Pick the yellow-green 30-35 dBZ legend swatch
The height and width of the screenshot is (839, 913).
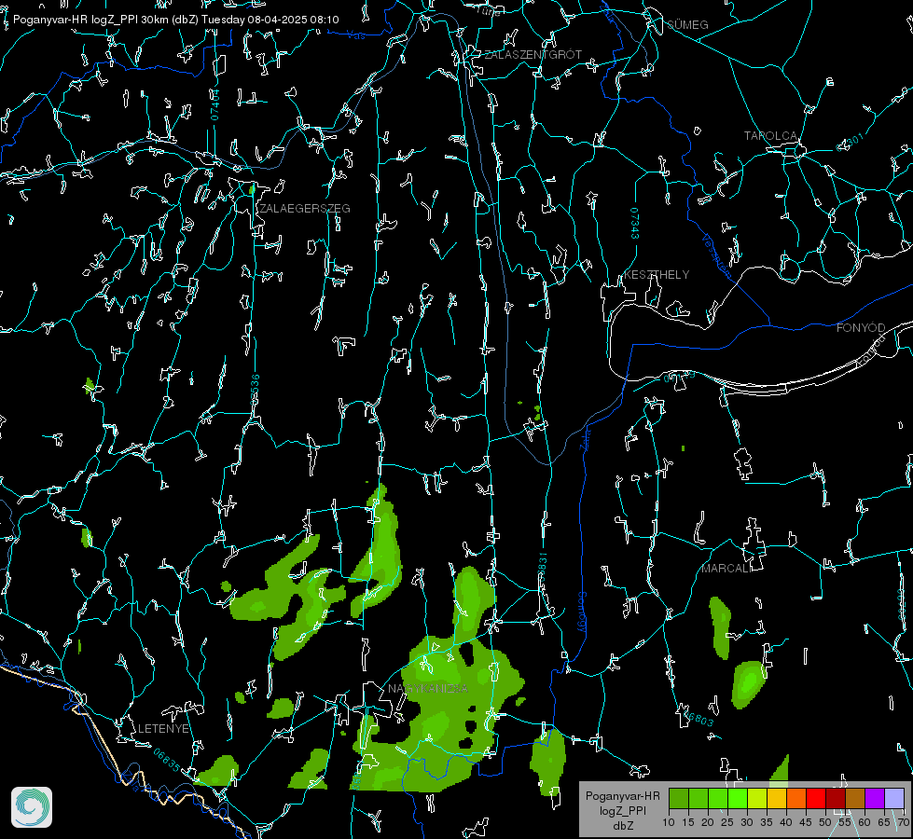tap(757, 798)
